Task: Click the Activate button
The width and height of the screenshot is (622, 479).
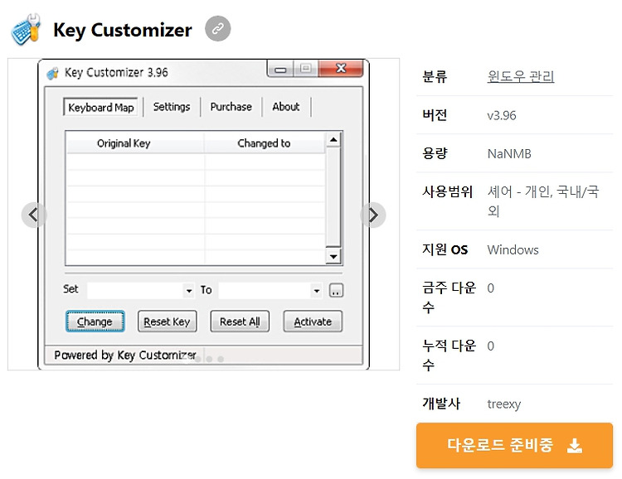Action: pyautogui.click(x=313, y=322)
